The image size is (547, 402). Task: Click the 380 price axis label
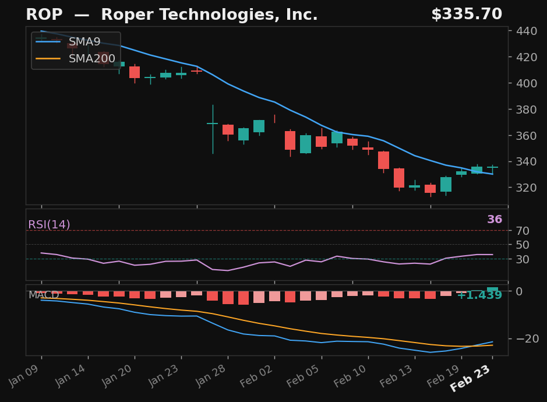tap(527, 110)
